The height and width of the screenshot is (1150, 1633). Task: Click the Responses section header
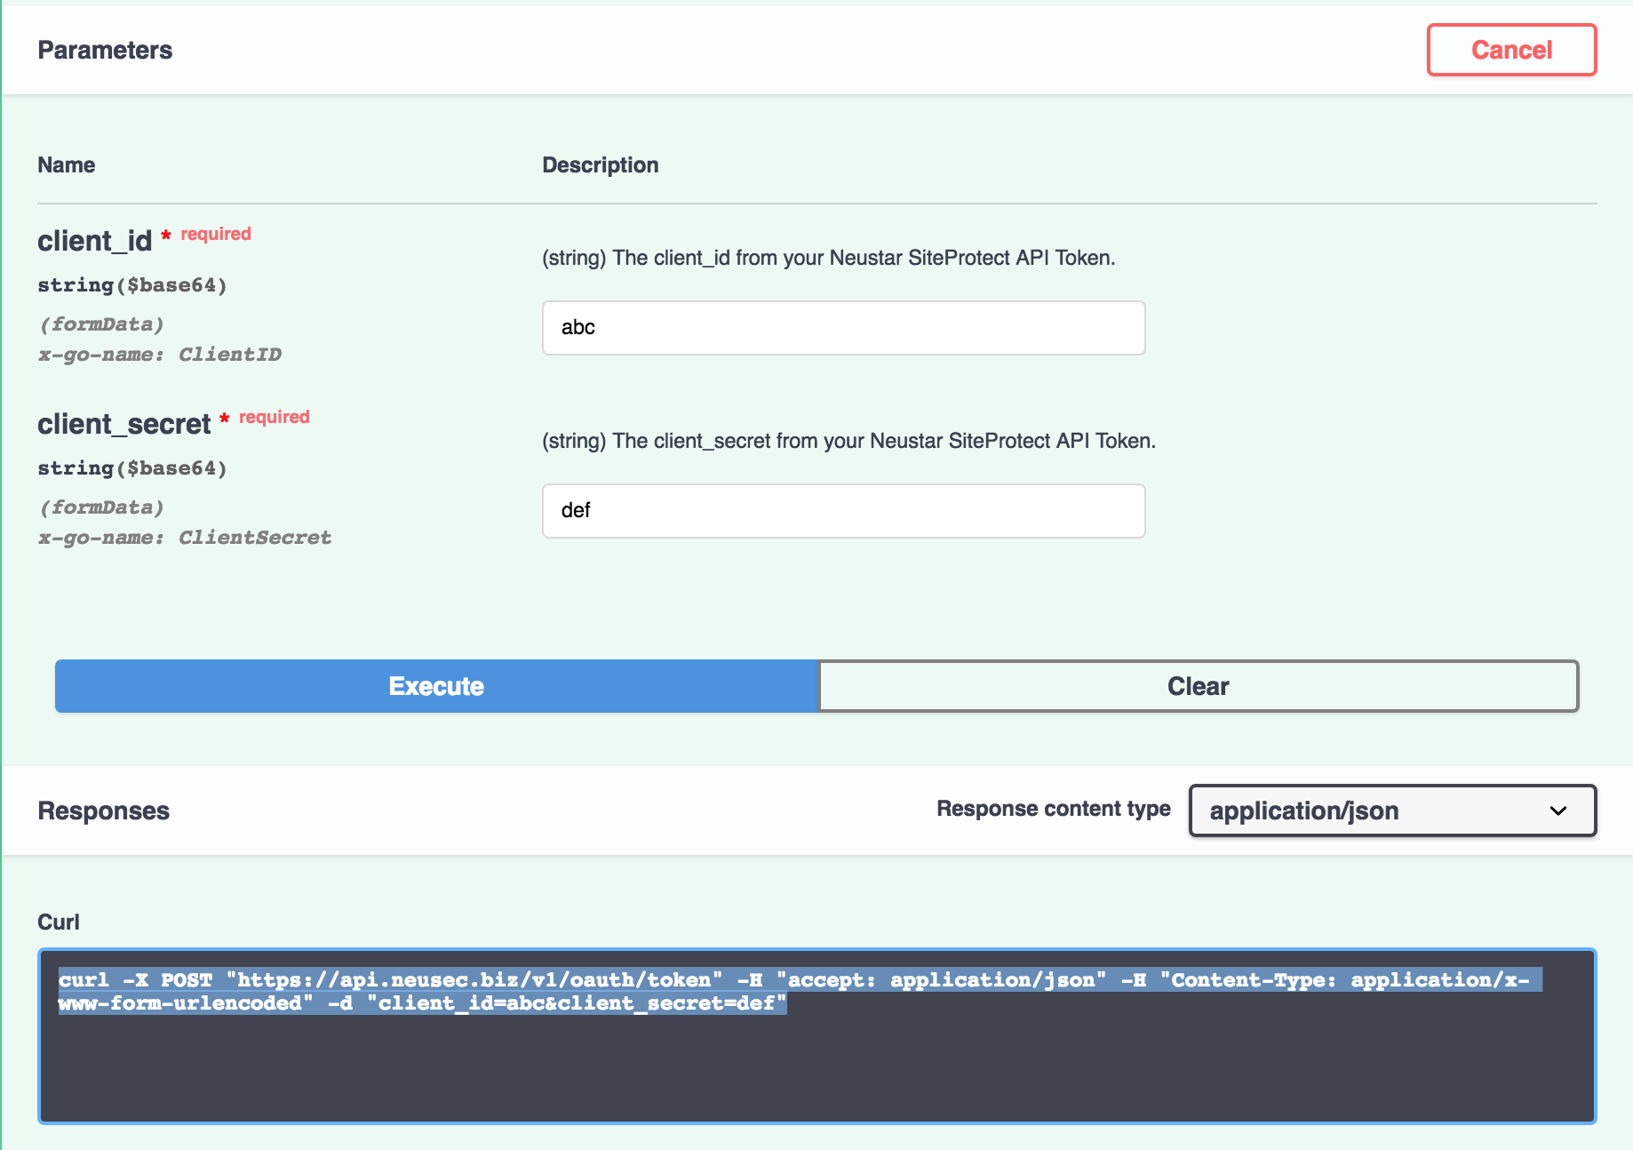[103, 810]
